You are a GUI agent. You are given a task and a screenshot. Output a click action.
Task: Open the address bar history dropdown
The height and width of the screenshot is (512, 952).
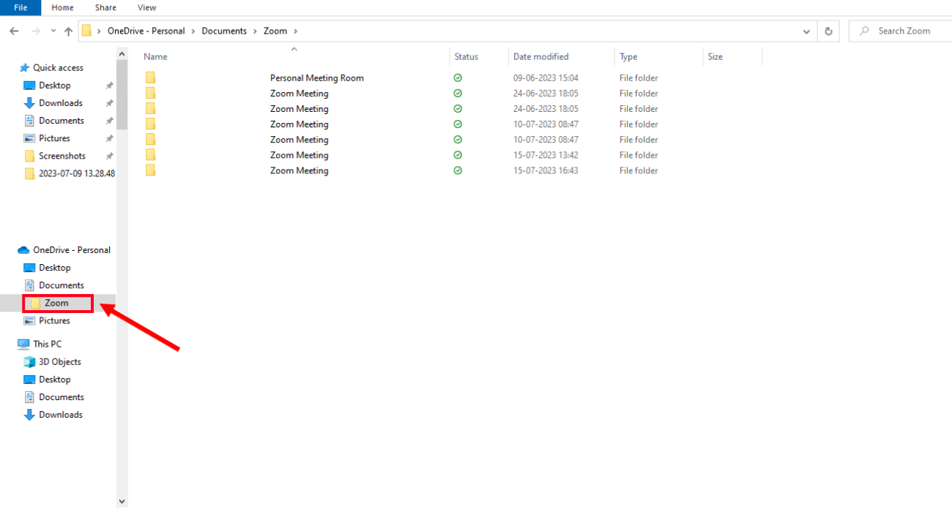807,31
